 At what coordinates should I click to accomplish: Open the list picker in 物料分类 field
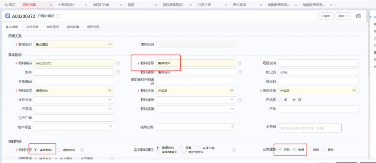tap(232, 90)
